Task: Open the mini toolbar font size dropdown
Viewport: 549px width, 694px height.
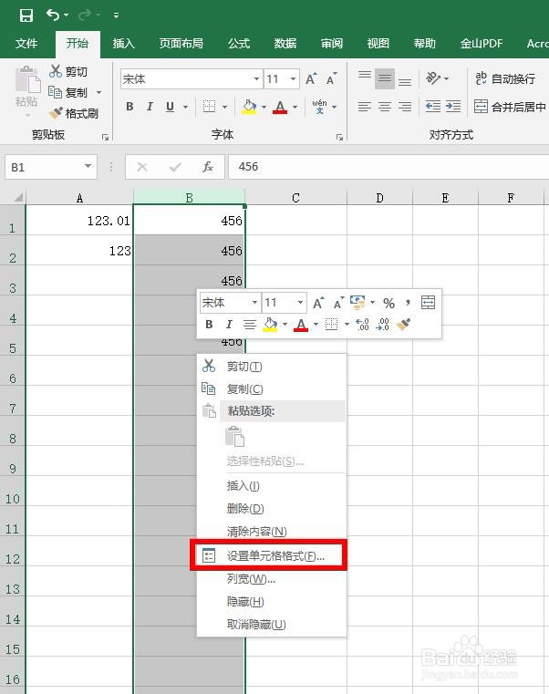Action: (x=300, y=302)
